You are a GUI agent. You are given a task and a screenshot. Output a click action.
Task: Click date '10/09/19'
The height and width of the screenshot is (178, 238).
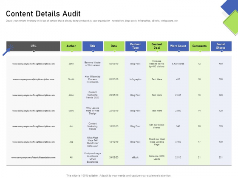click(x=114, y=126)
